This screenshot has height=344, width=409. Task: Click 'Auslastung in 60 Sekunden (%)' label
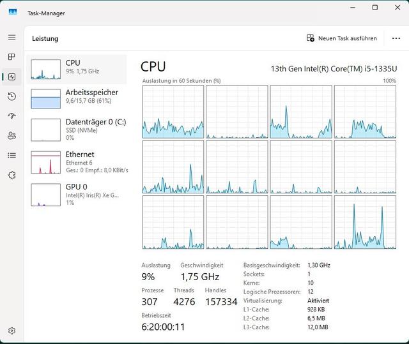[181, 81]
